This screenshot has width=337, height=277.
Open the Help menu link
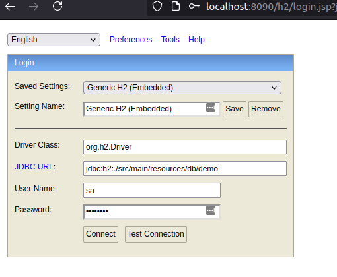pos(196,40)
